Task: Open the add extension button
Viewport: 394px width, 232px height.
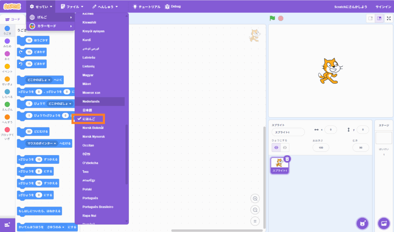Action: point(7,225)
